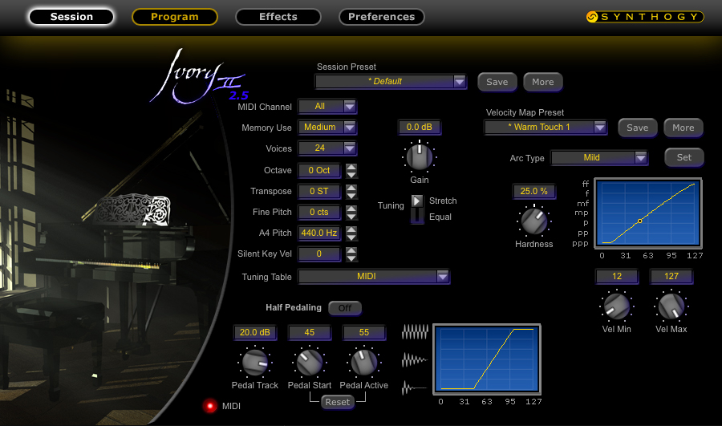Click the Hardness knob
Image resolution: width=722 pixels, height=426 pixels.
pyautogui.click(x=534, y=221)
